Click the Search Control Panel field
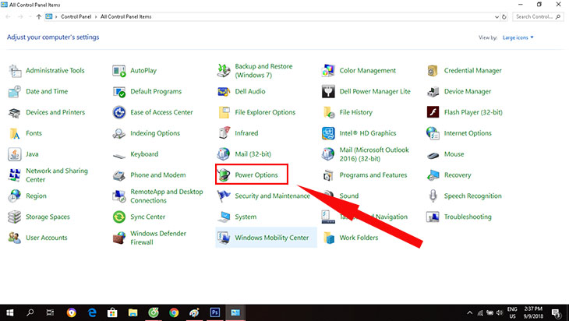Screen dimensions: 569x321 (x=538, y=16)
